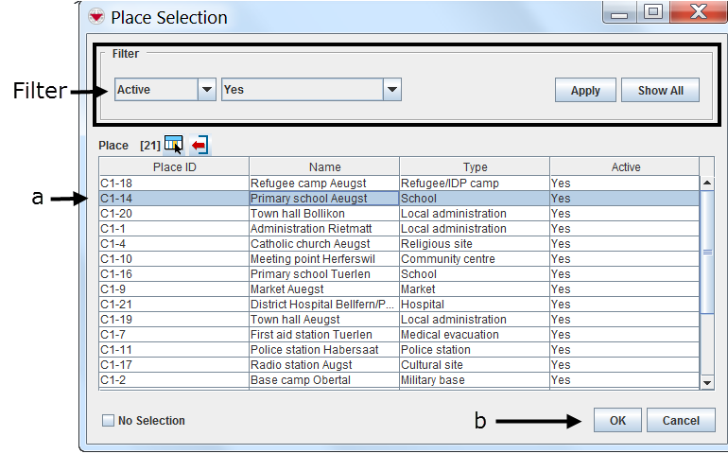Image resolution: width=728 pixels, height=454 pixels.
Task: Enable the No Selection checkbox
Action: tap(108, 420)
